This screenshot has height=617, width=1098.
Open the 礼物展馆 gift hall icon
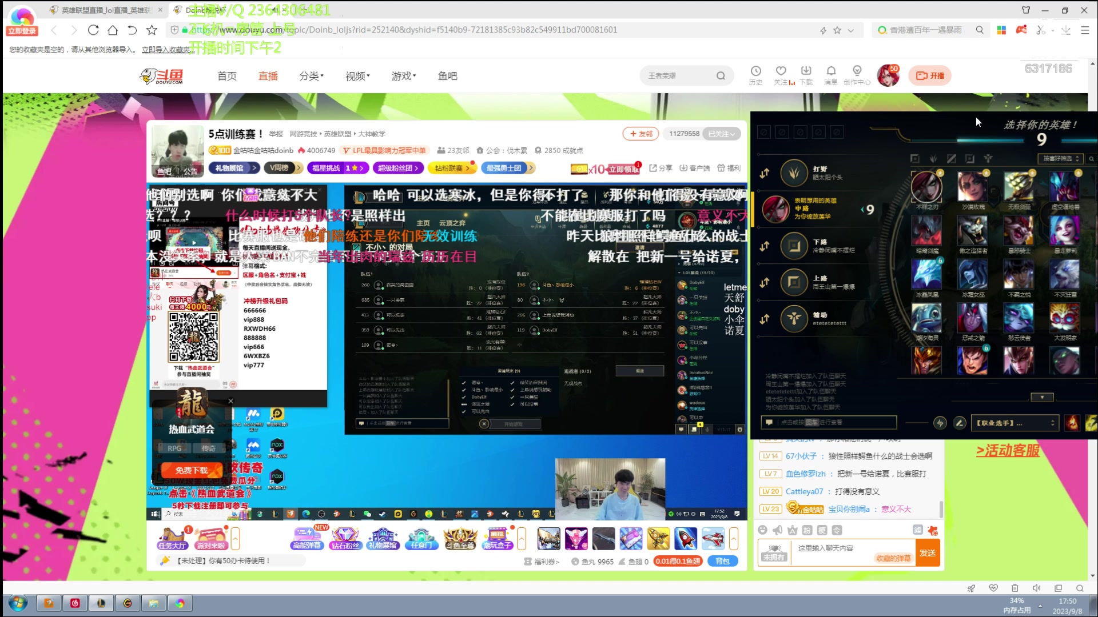(383, 538)
